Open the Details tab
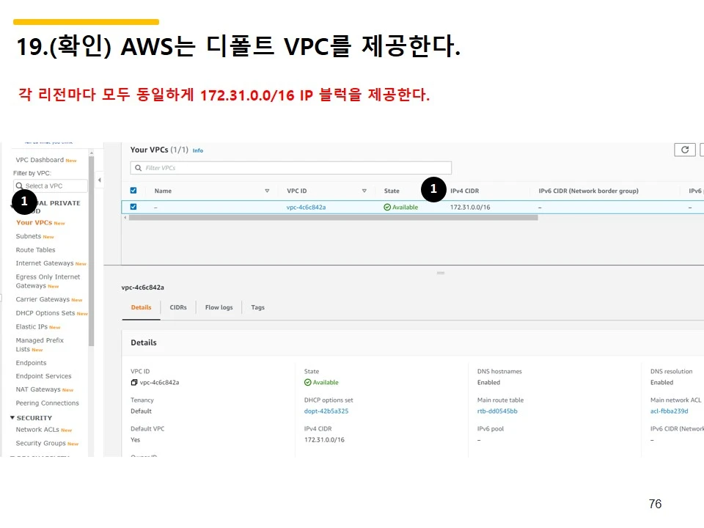The height and width of the screenshot is (528, 704). pos(141,307)
